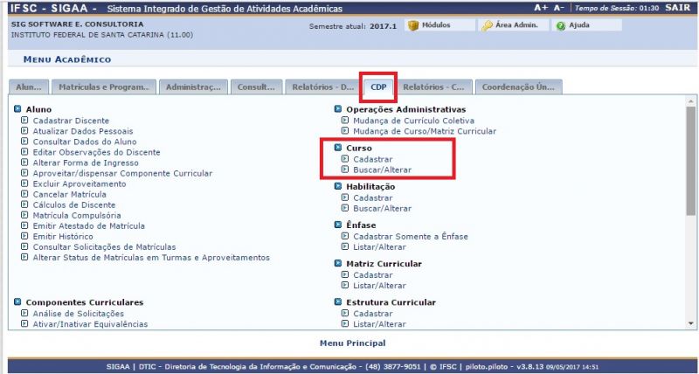Screen dimensions: 699x374
Task: Switch to the Matrículas e Program... tab
Action: click(104, 87)
